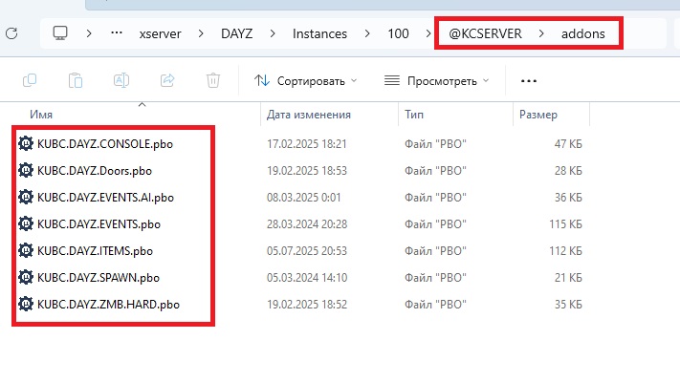The width and height of the screenshot is (680, 382).
Task: Click size value 112 КБ
Action: coord(565,251)
